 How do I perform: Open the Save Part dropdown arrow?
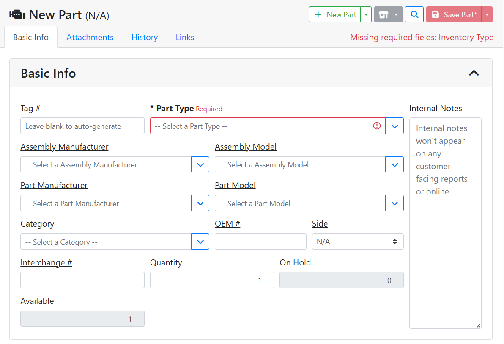pos(487,14)
